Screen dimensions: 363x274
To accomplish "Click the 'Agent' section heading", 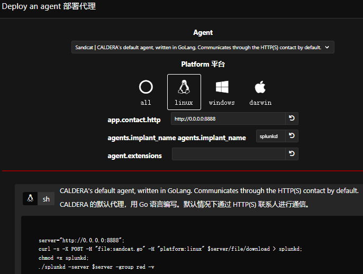I will [x=203, y=32].
